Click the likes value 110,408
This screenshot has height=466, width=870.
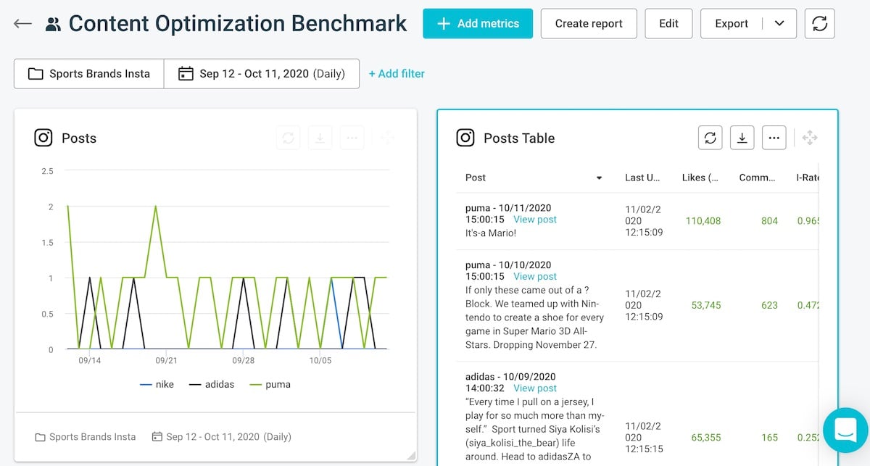point(703,220)
